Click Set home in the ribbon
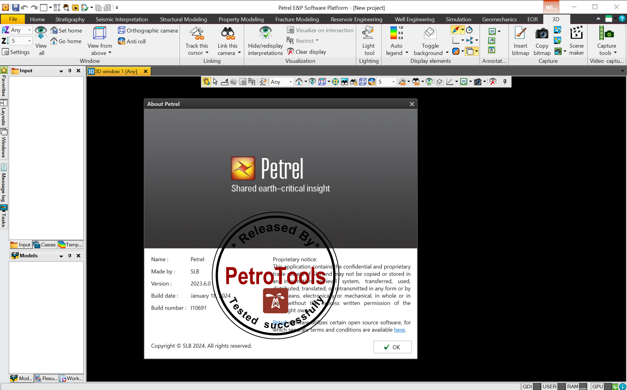This screenshot has width=627, height=390. [x=66, y=30]
